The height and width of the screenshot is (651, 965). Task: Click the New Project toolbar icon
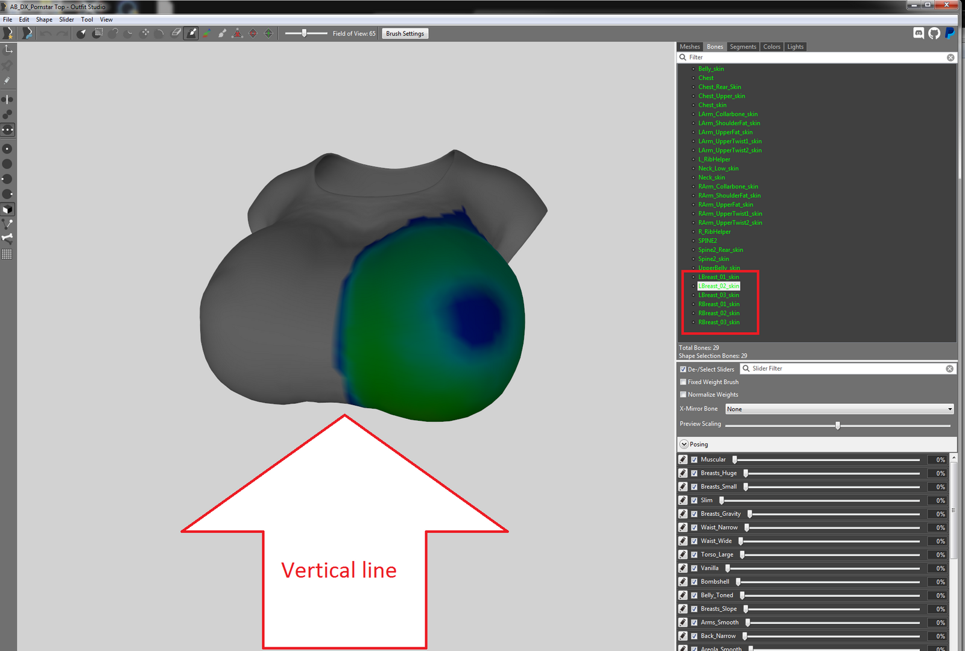8,33
